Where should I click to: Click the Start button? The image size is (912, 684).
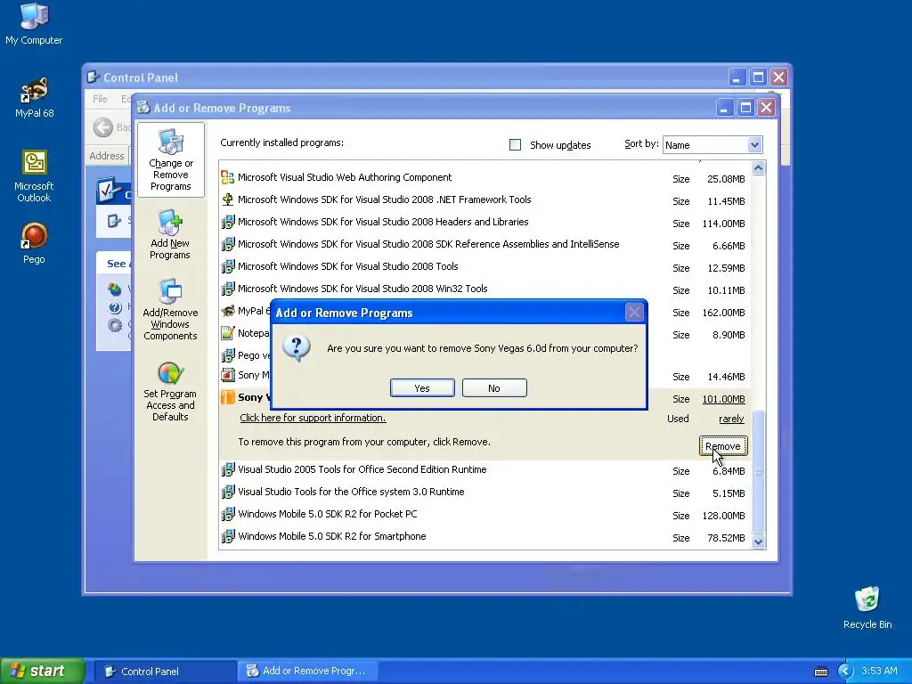point(42,671)
